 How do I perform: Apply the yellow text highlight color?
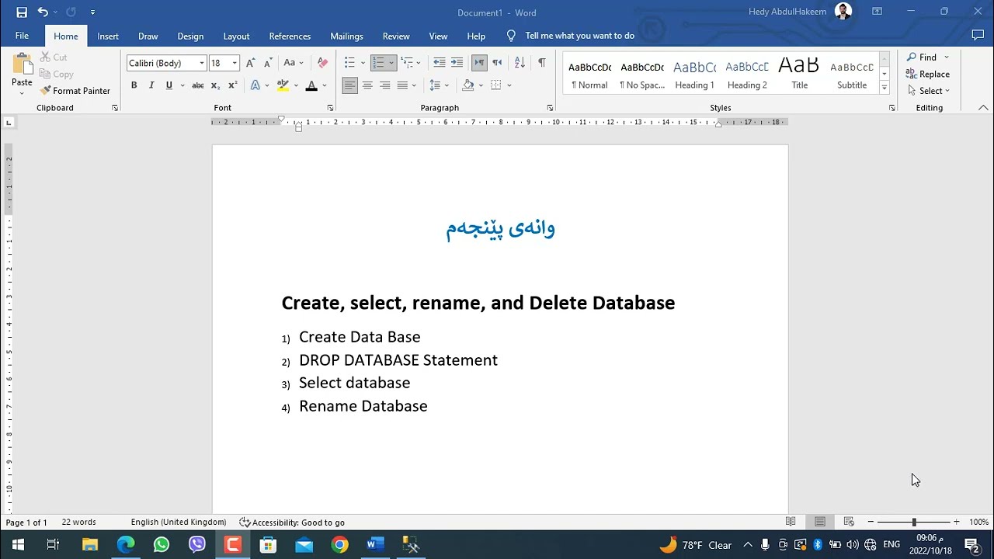coord(283,85)
